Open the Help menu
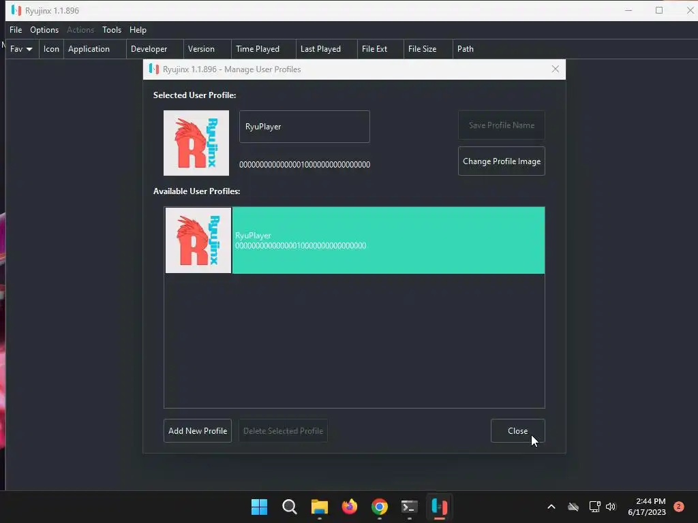This screenshot has width=698, height=523. (138, 30)
